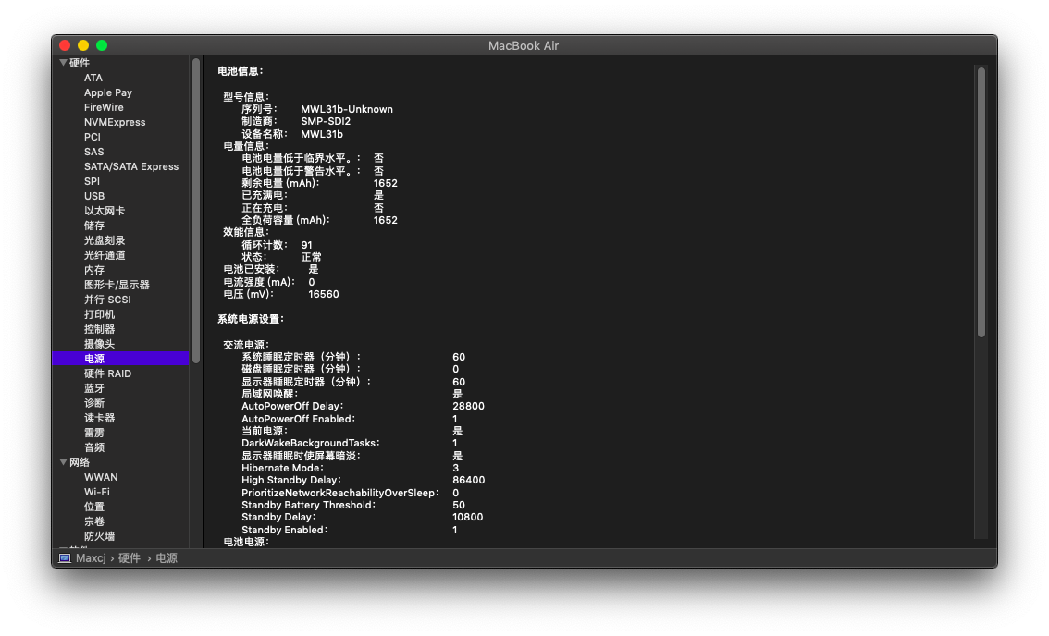Zoom window with green button
The width and height of the screenshot is (1049, 636).
point(102,45)
